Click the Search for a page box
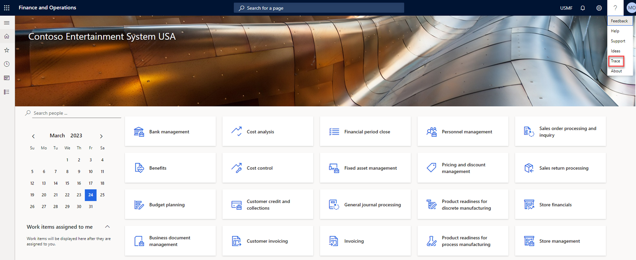Screen dimensions: 636x260 click(x=319, y=8)
